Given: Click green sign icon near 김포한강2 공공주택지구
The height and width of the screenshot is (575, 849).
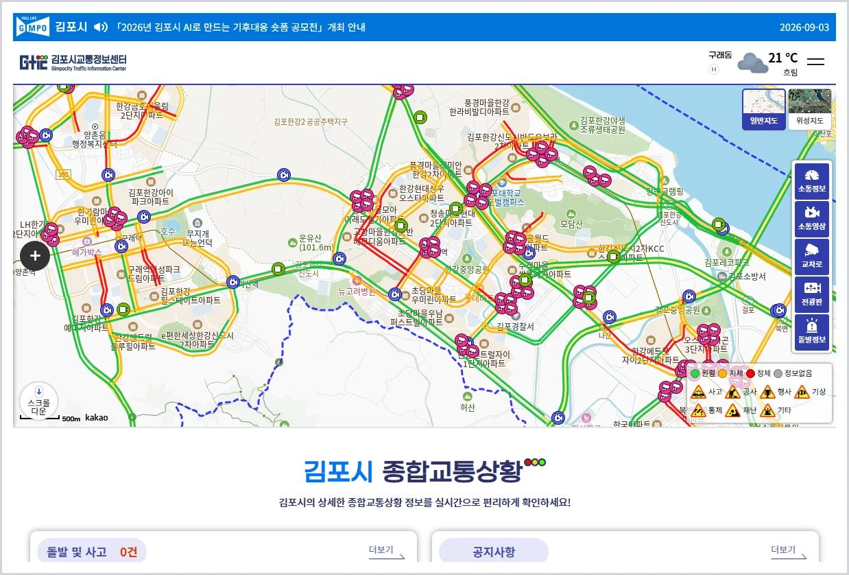Looking at the screenshot, I should [x=420, y=117].
